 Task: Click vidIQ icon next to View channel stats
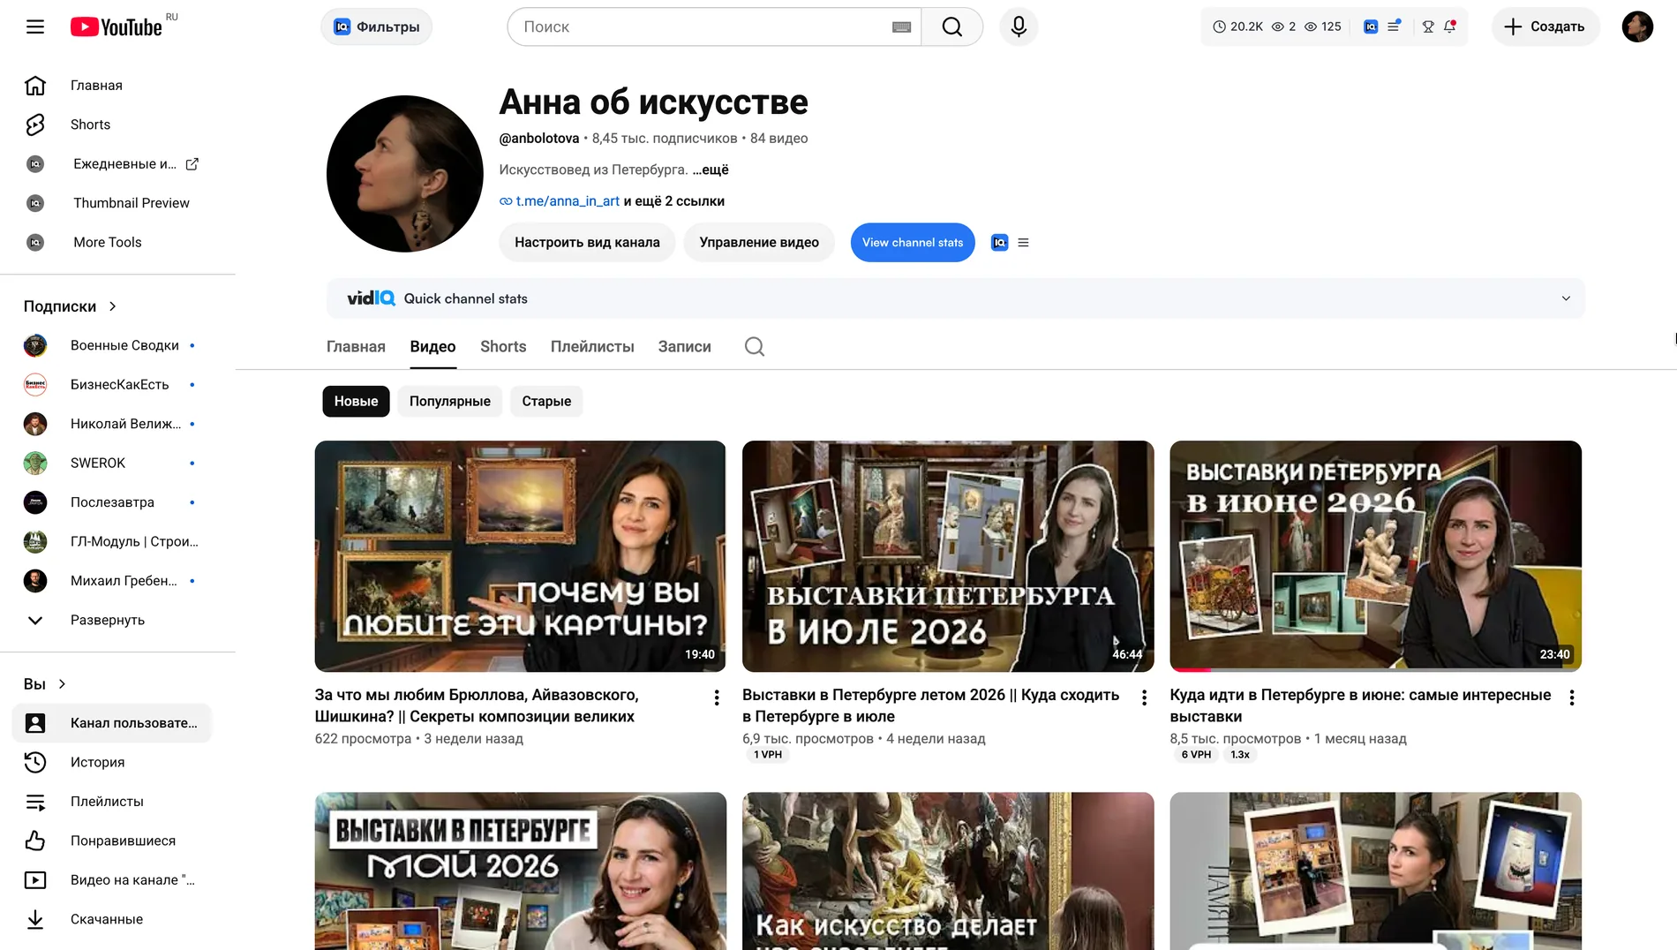(x=999, y=243)
